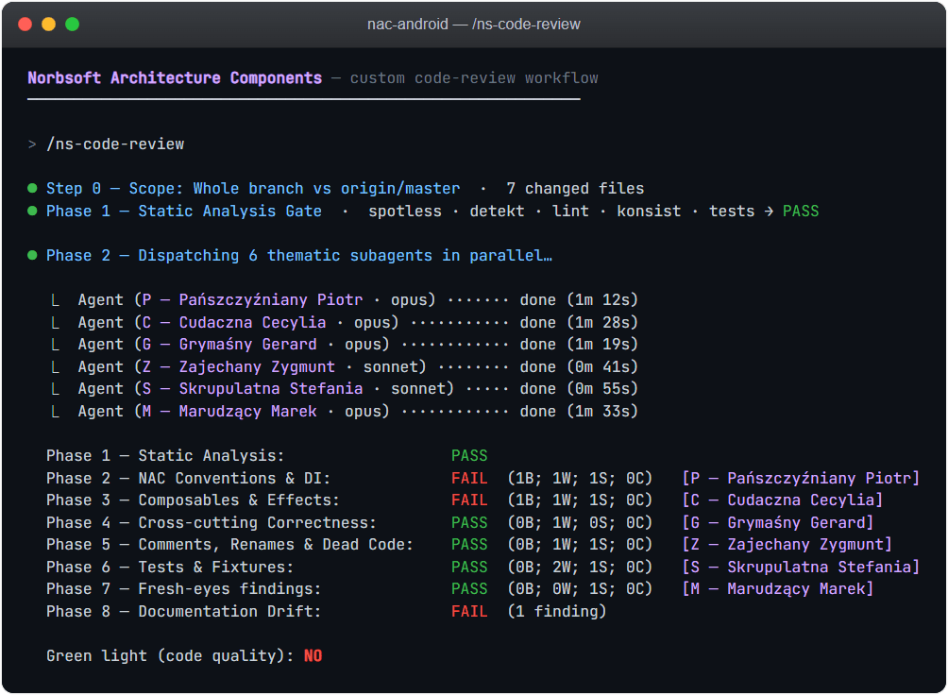This screenshot has height=695, width=948.
Task: Click the window title 'nac-android — /ns-code-review'
Action: pyautogui.click(x=473, y=25)
